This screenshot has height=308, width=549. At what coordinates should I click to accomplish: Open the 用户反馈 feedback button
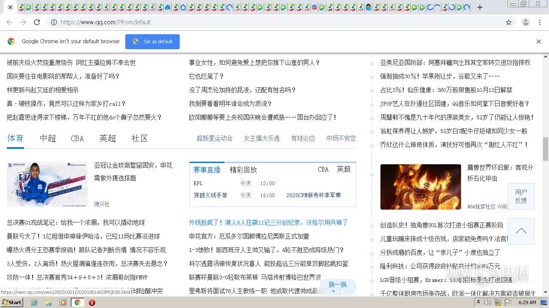point(521,196)
